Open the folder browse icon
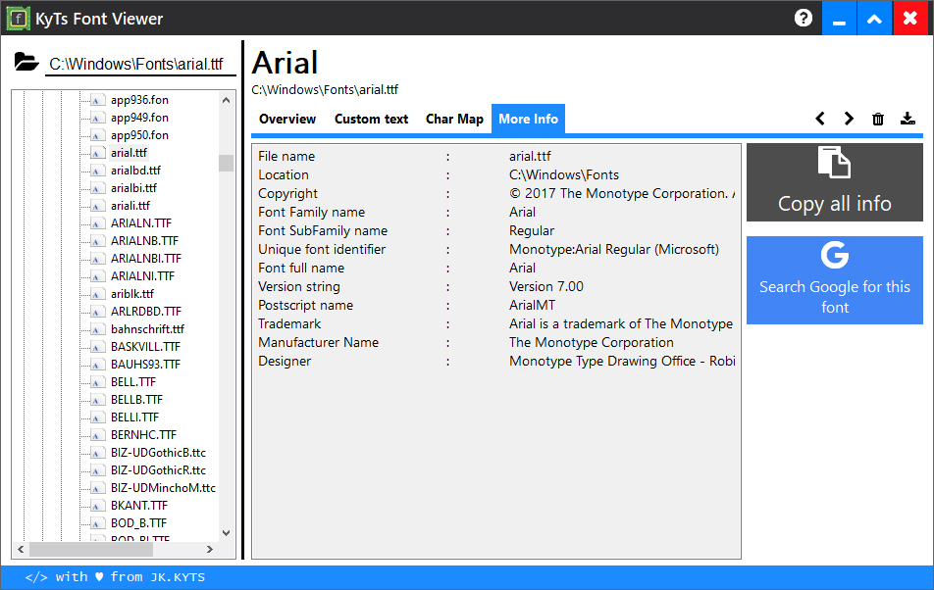Viewport: 934px width, 590px height. pyautogui.click(x=26, y=62)
